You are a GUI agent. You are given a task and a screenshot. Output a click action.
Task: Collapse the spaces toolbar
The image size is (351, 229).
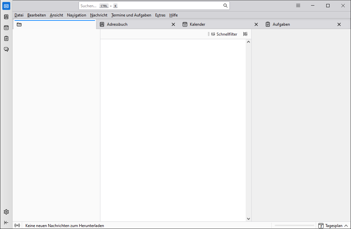click(6, 222)
